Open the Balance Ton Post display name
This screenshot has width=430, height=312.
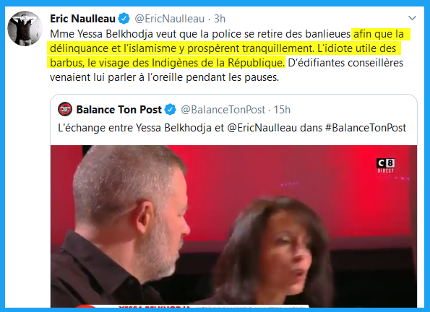click(119, 109)
